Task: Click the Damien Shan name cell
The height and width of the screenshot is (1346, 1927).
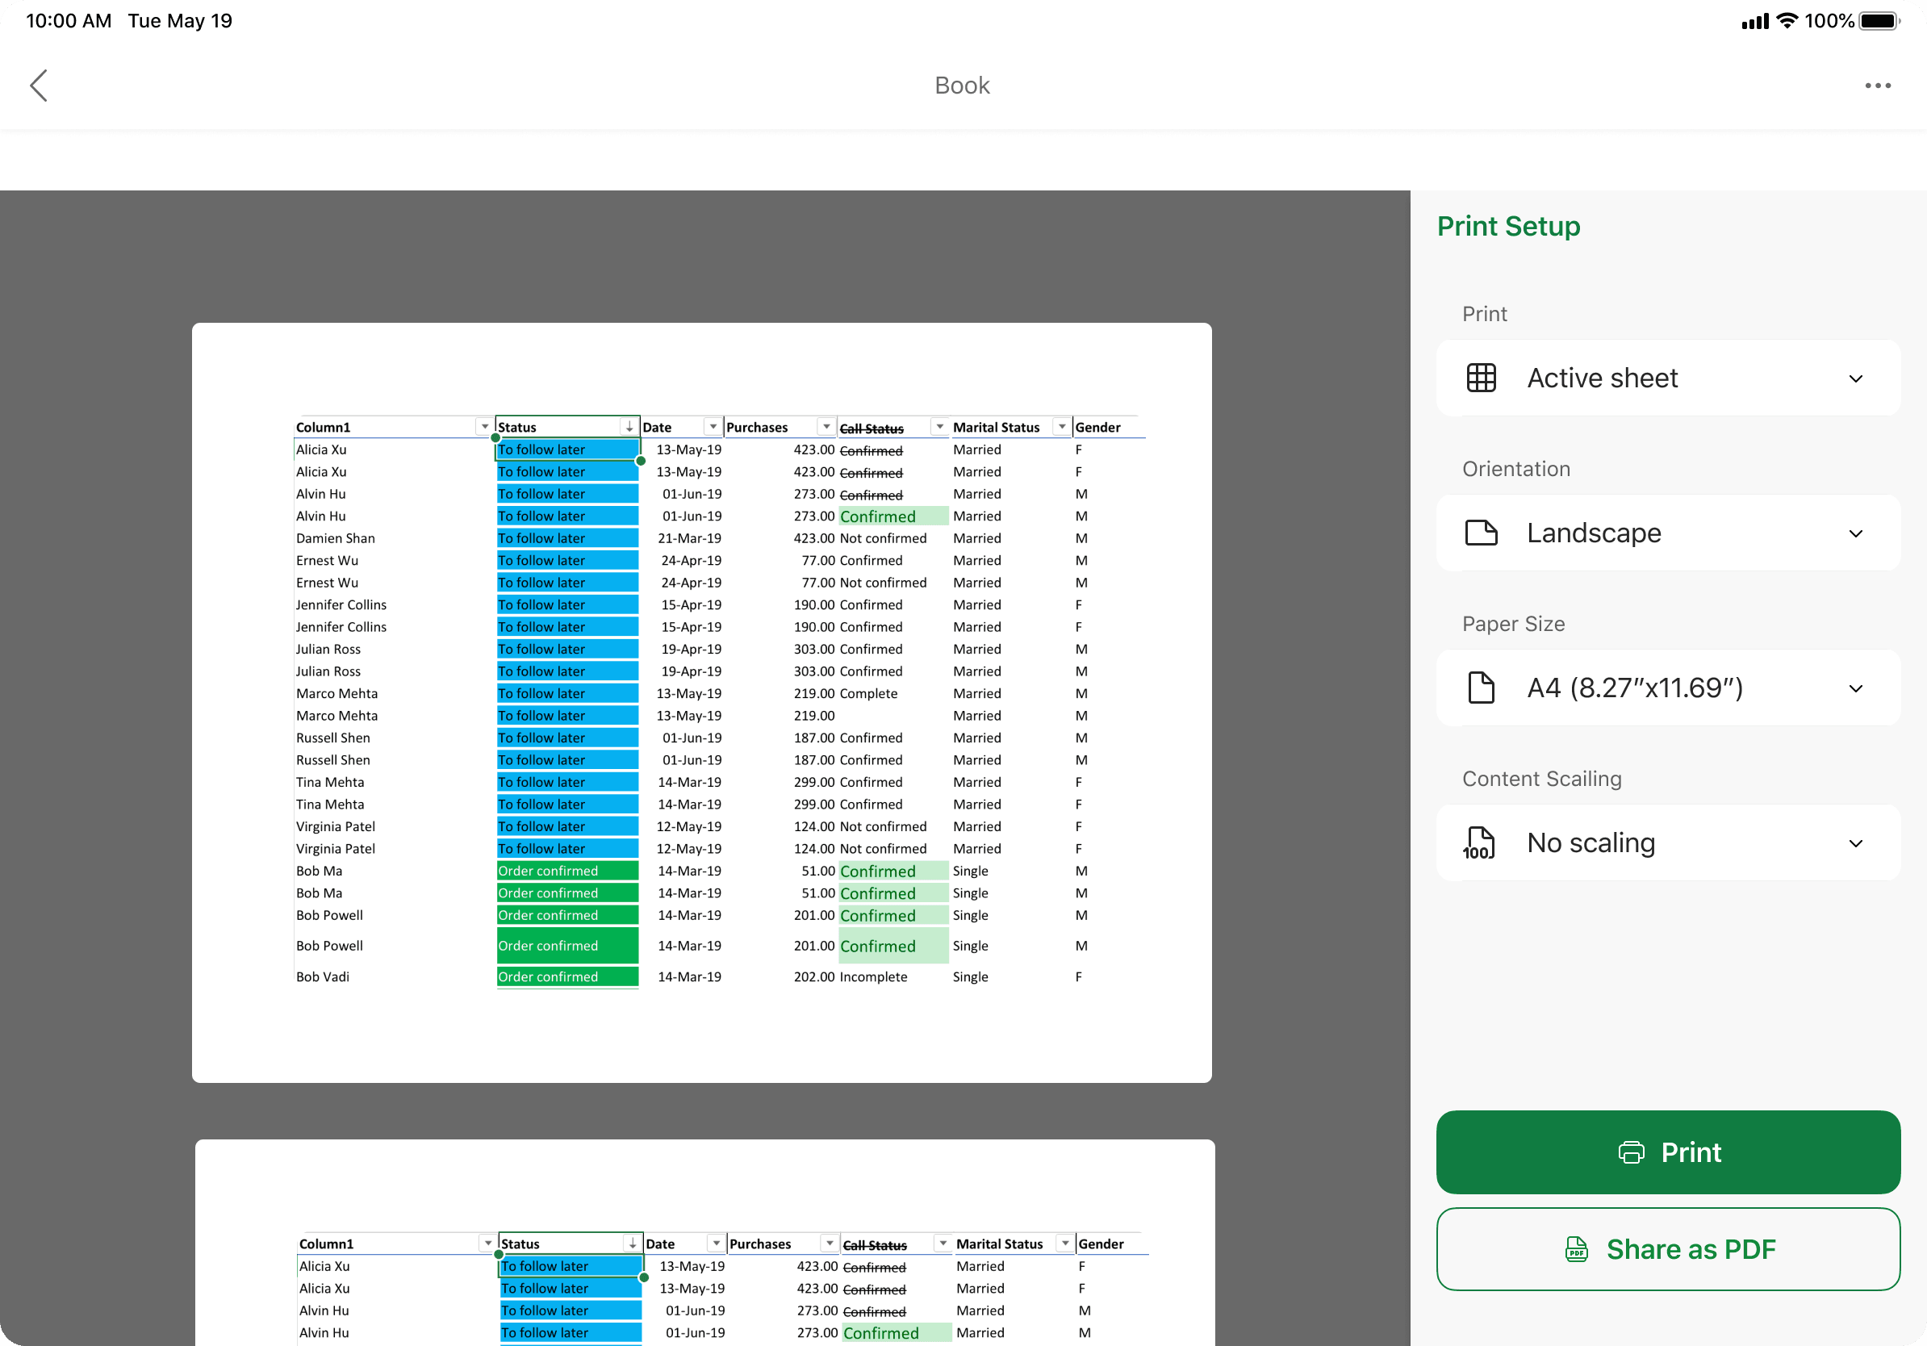Action: click(x=336, y=538)
